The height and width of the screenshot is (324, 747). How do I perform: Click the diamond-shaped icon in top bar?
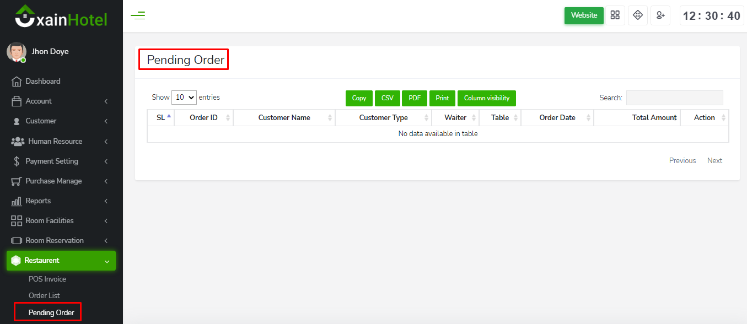[638, 15]
